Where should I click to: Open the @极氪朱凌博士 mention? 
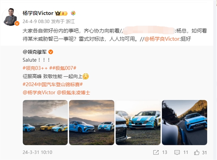[x=73, y=92]
